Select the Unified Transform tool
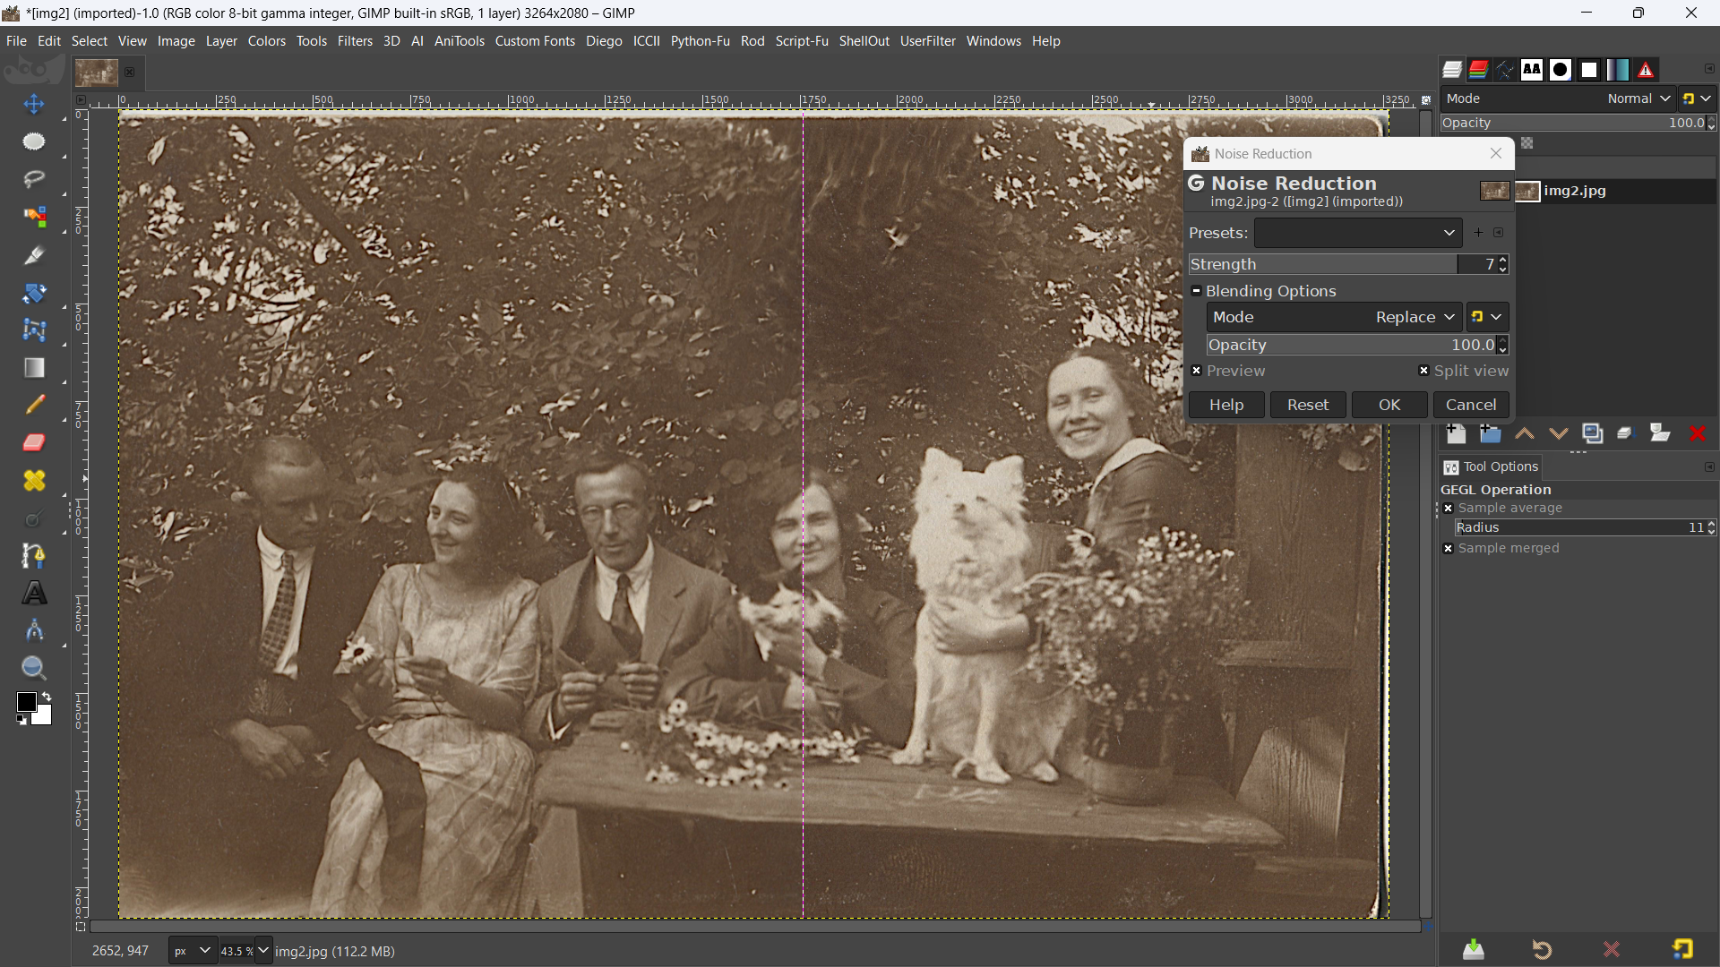 34,293
